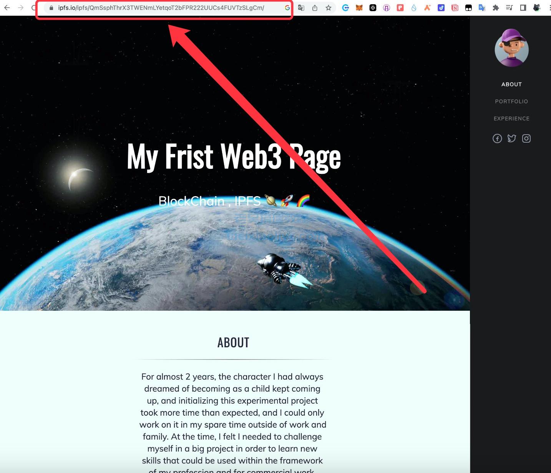
Task: Click inside the IPFS address bar URL
Action: click(x=161, y=7)
